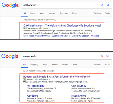Click the www.oakhurstinn.com/ green URL
The width and height of the screenshot is (113, 104).
point(38,28)
